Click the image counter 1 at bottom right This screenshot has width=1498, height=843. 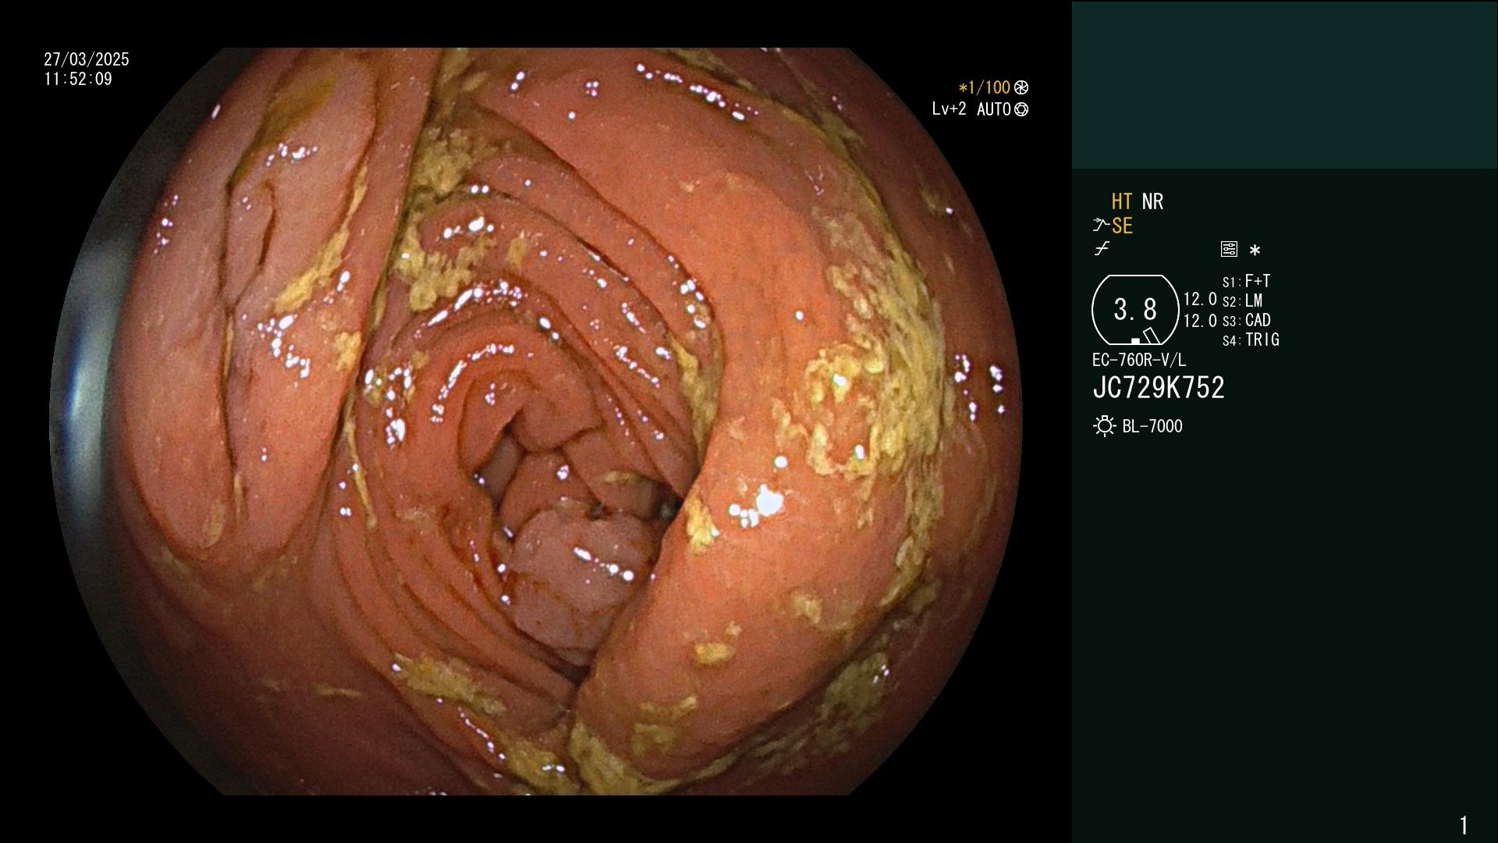coord(1464,825)
